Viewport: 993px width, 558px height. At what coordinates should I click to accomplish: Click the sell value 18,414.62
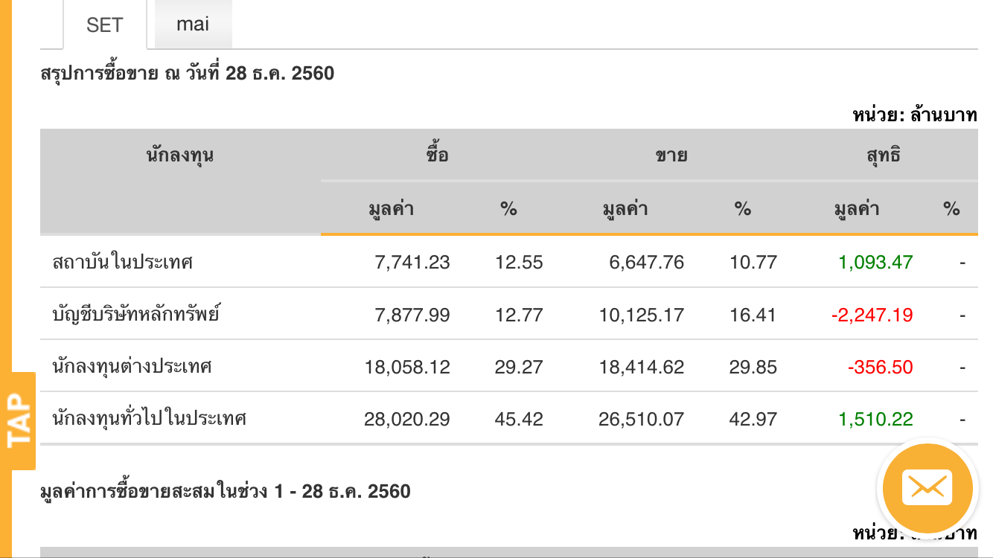[x=641, y=367]
